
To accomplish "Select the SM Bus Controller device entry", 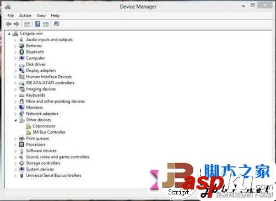I will [49, 132].
